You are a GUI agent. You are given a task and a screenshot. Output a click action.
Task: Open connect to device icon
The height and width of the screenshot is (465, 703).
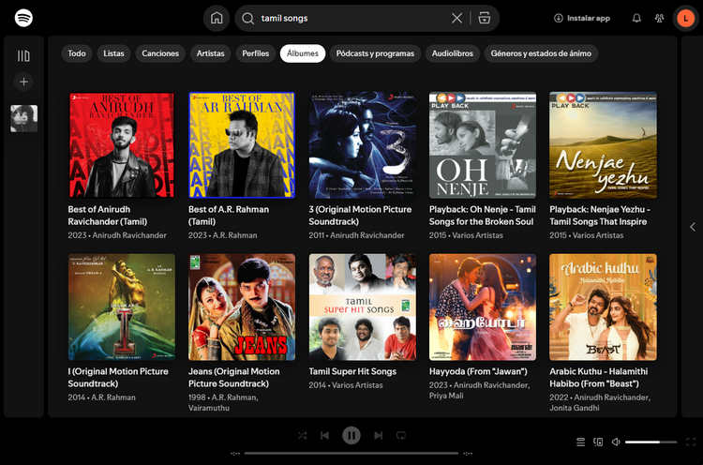coord(598,442)
